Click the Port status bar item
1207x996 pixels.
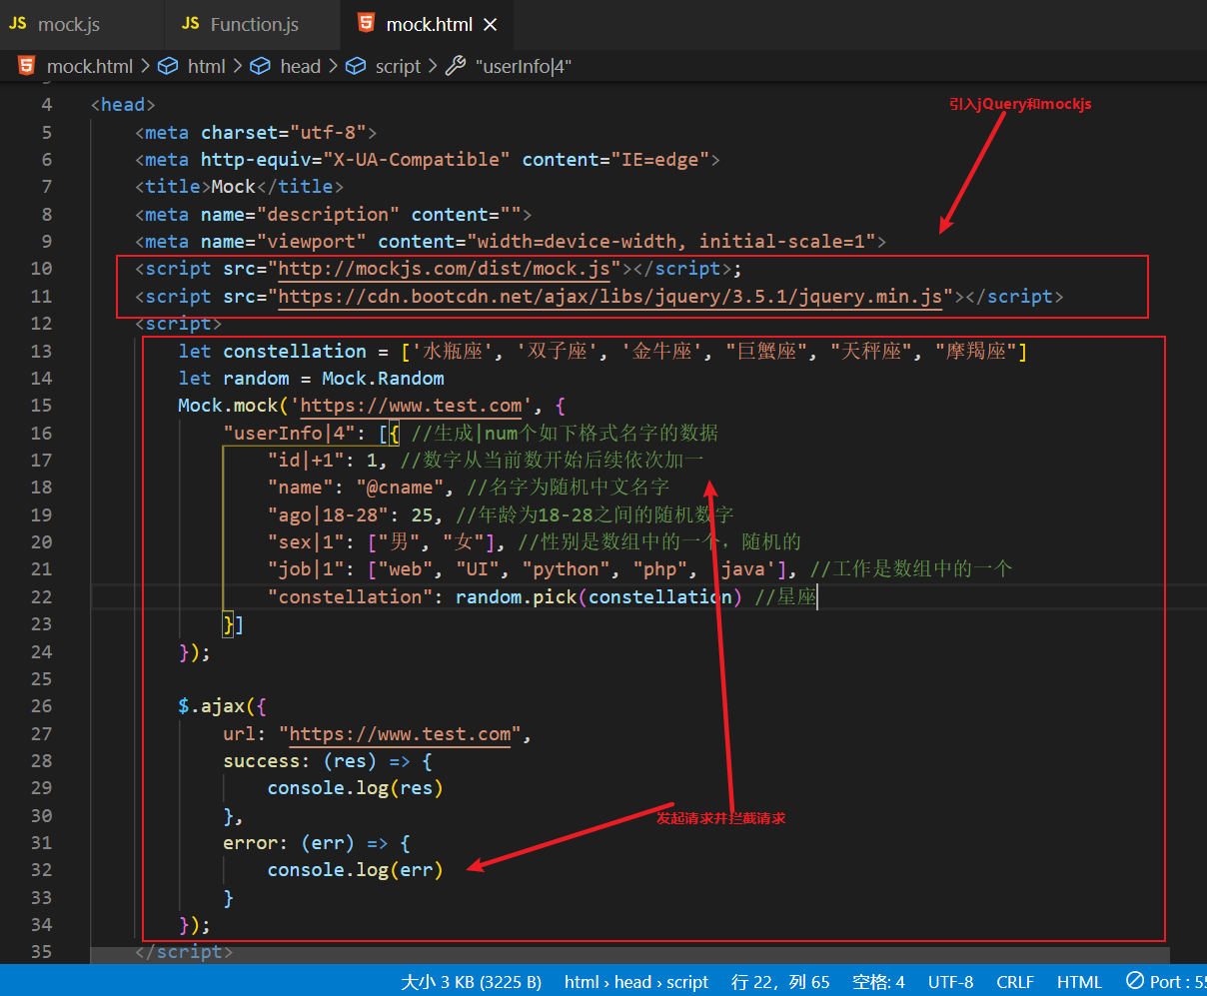[1166, 982]
